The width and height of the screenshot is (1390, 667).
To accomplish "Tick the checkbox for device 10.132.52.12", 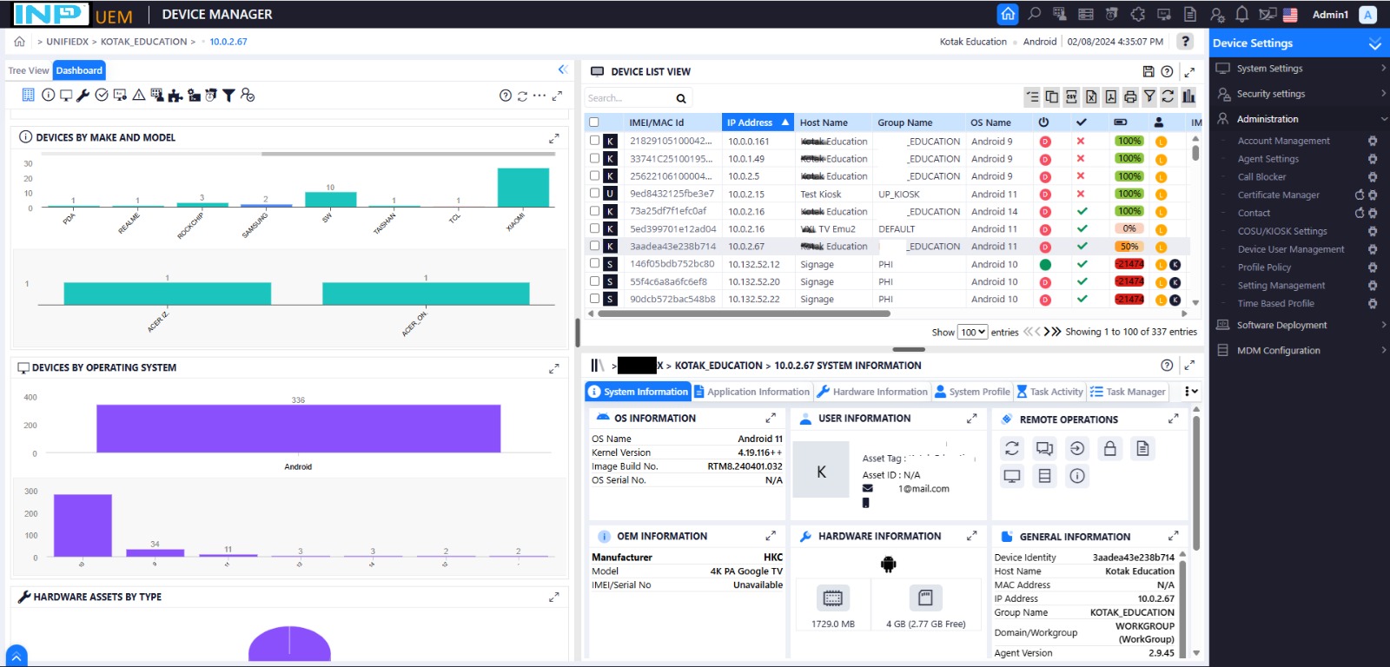I will click(594, 264).
